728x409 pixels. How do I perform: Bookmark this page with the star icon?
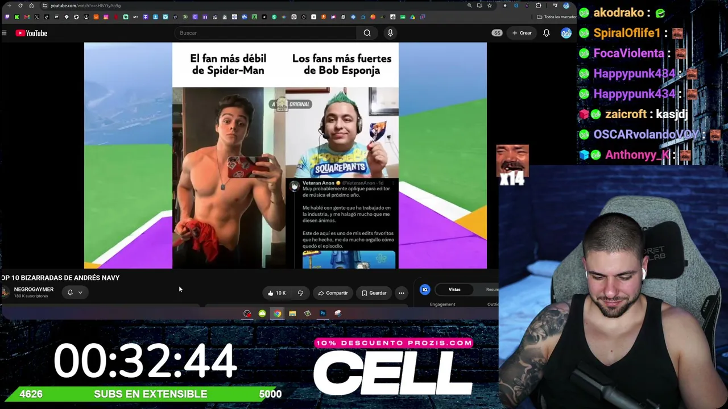coord(489,6)
